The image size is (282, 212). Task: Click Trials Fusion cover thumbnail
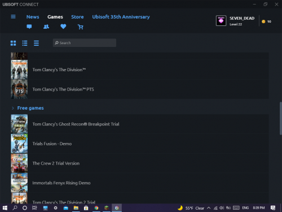19,144
